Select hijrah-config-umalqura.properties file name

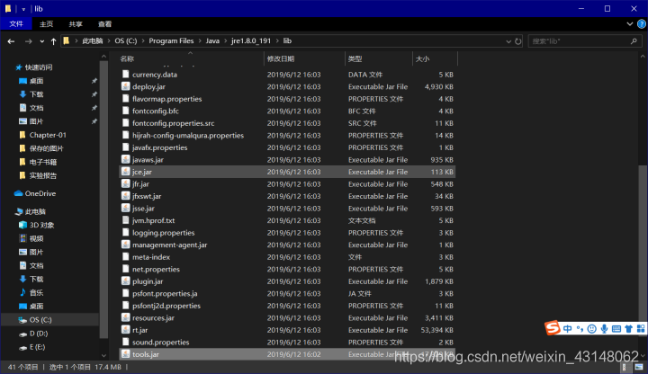(188, 136)
